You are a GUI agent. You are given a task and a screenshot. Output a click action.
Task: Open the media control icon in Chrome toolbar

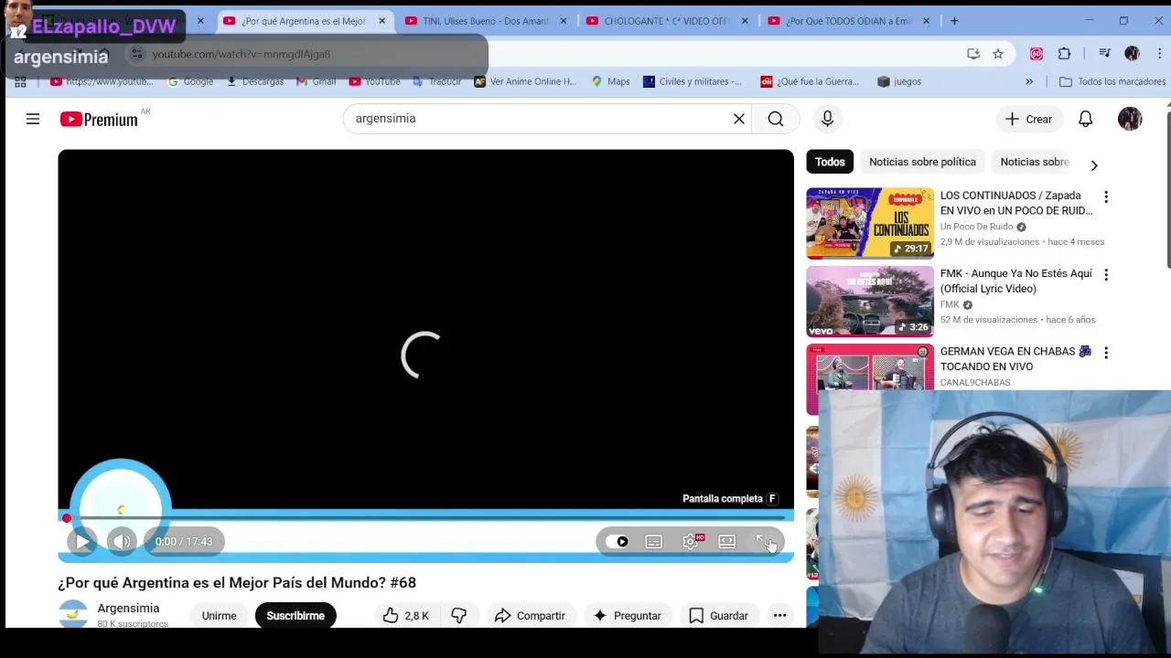(x=1104, y=54)
